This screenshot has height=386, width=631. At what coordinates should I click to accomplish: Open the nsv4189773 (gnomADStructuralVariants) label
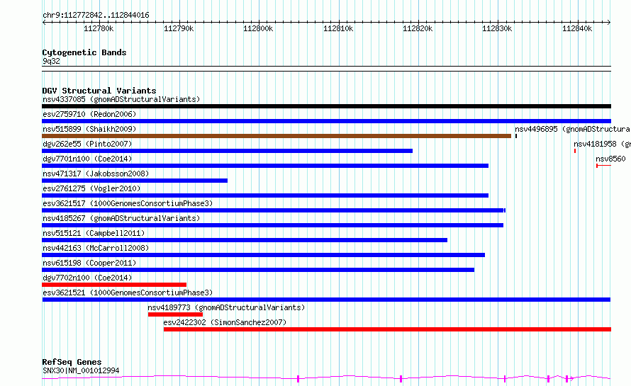(226, 307)
